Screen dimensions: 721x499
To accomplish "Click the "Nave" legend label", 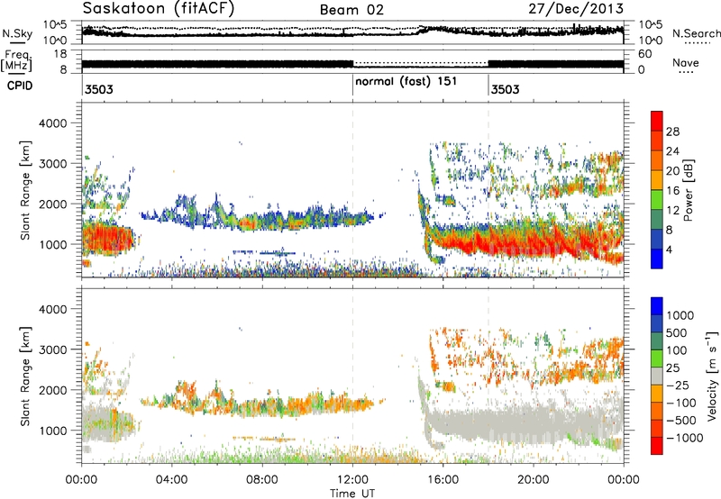I will (685, 62).
